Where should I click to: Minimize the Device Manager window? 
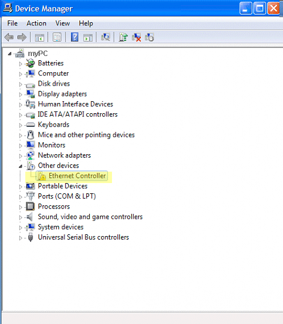246,8
